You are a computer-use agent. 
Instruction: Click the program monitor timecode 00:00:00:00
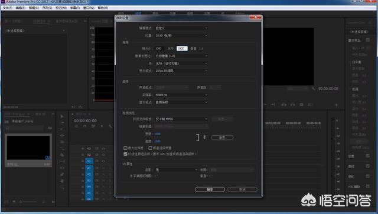328,89
